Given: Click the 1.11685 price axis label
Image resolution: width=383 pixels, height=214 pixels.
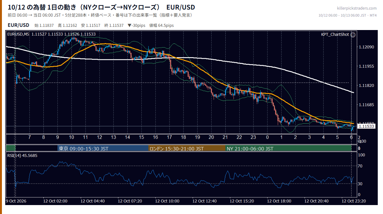Looking at the screenshot, I should (x=366, y=105).
